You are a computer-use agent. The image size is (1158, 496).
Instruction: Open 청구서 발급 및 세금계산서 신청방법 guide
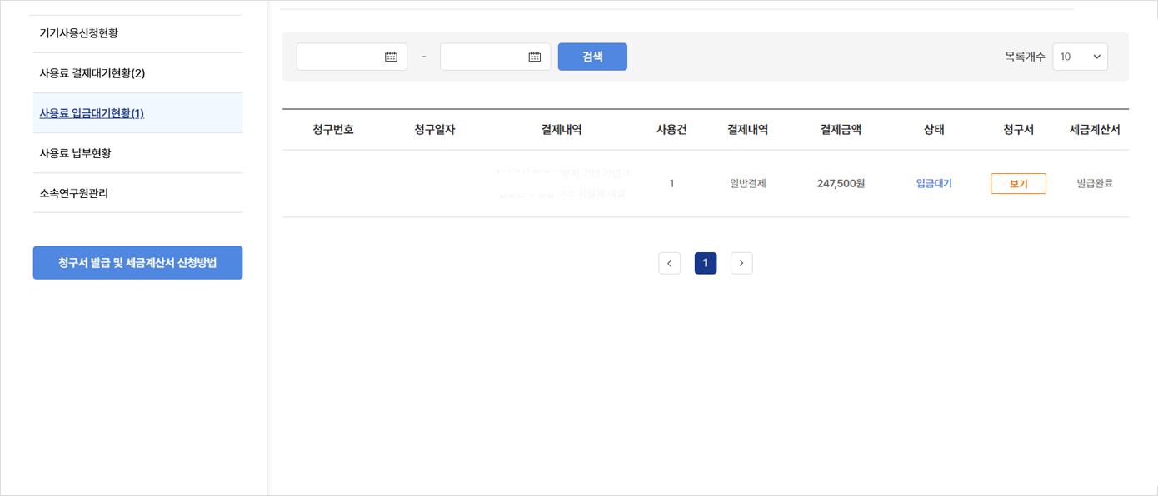[137, 263]
